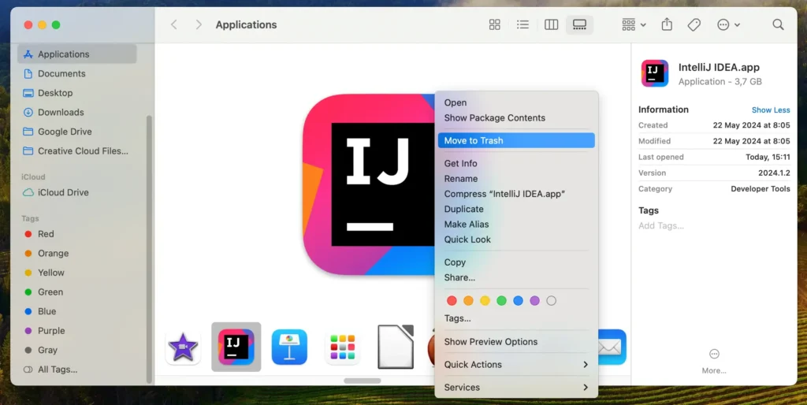
Task: Open Google Drive in the sidebar
Action: (77, 132)
